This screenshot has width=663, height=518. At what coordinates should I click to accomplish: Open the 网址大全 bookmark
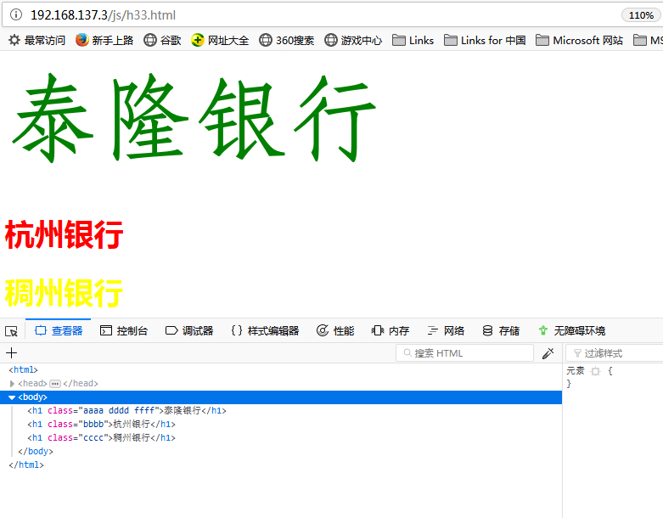[220, 40]
